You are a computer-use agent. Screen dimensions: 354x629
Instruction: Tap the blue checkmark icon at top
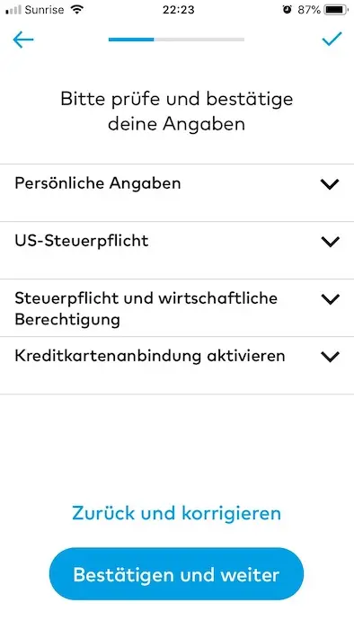pos(332,39)
